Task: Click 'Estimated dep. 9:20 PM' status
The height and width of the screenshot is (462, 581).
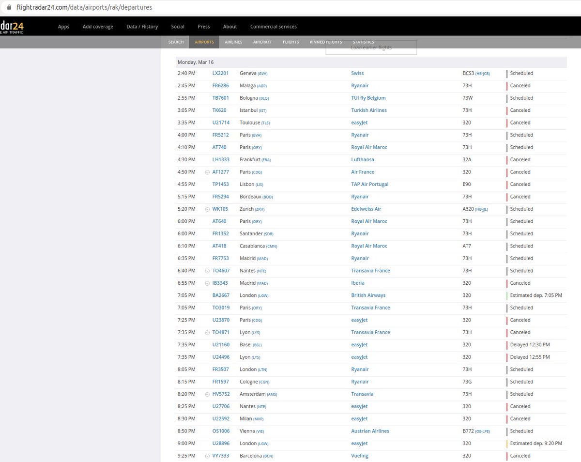Action: (x=536, y=444)
